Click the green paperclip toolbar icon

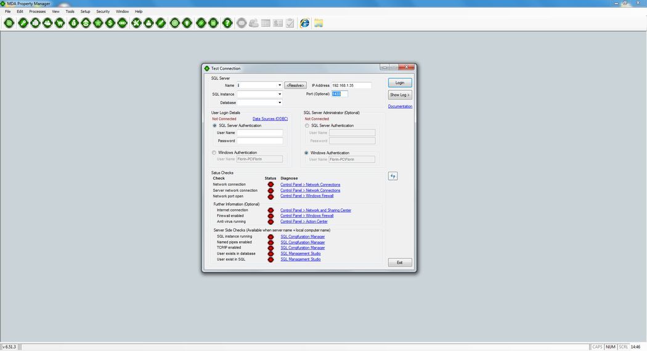tap(201, 23)
